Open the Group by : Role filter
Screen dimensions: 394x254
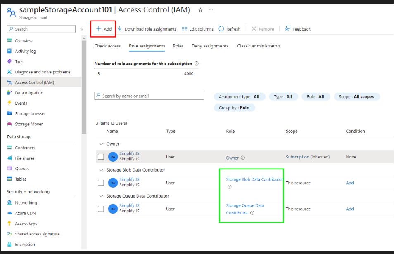click(234, 108)
